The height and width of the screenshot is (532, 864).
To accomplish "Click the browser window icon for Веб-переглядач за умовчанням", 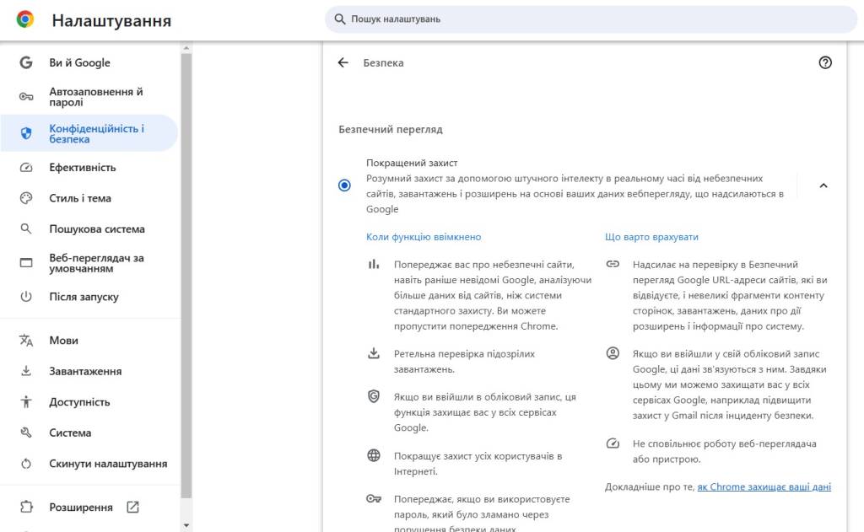I will [26, 263].
